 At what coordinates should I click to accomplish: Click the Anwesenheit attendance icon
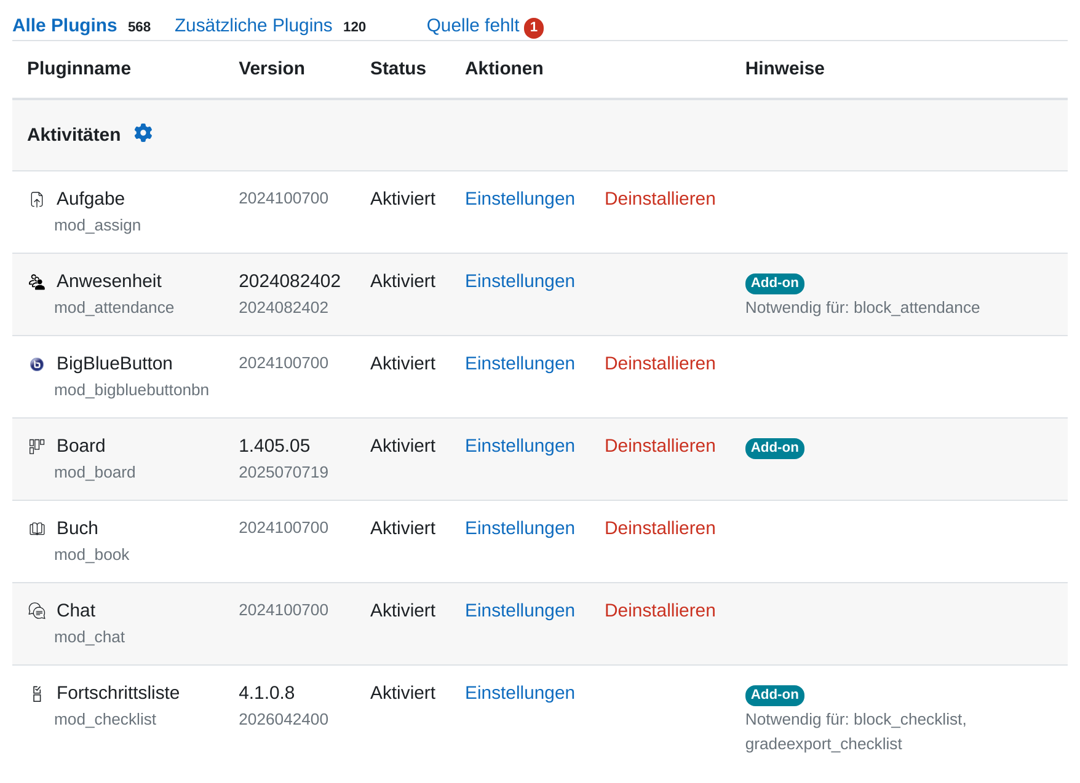click(37, 281)
